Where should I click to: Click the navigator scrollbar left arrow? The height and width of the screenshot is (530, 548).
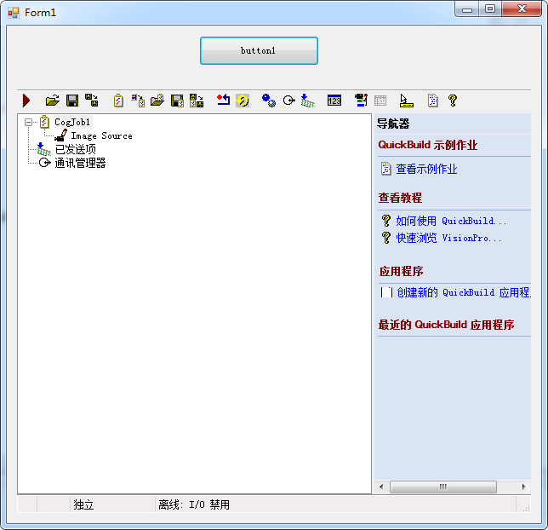pyautogui.click(x=381, y=487)
